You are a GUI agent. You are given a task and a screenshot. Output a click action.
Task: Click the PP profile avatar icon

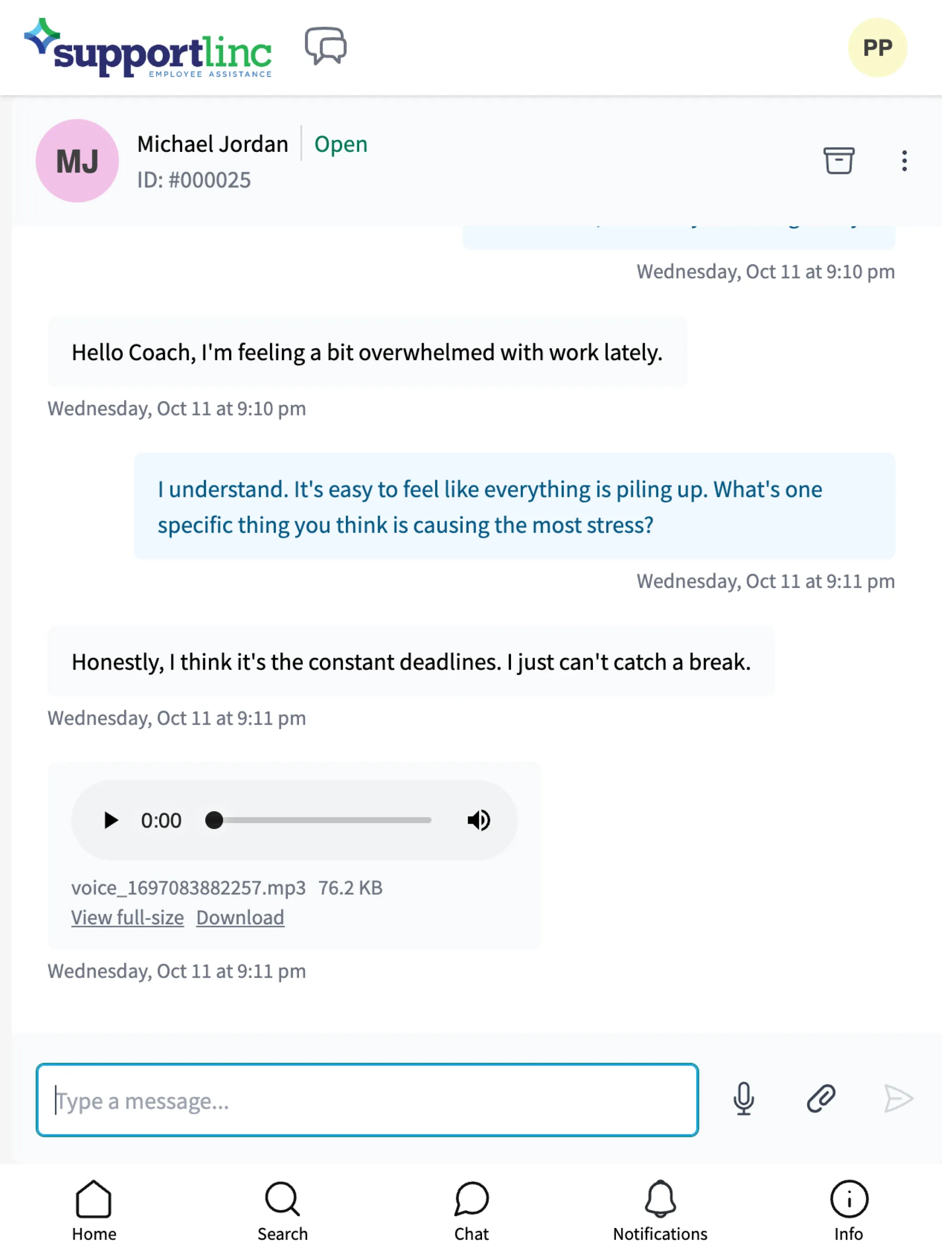pos(877,46)
